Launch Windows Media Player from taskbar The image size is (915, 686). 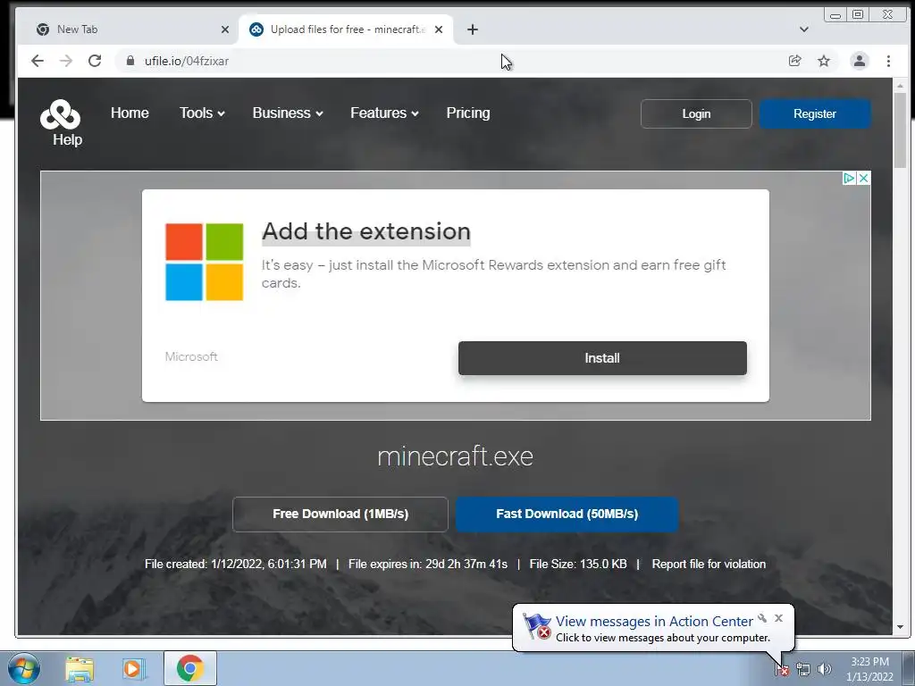click(134, 668)
